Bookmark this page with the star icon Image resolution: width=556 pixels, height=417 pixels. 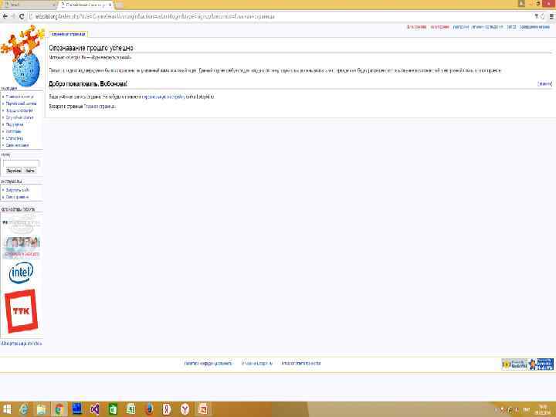[x=543, y=16]
